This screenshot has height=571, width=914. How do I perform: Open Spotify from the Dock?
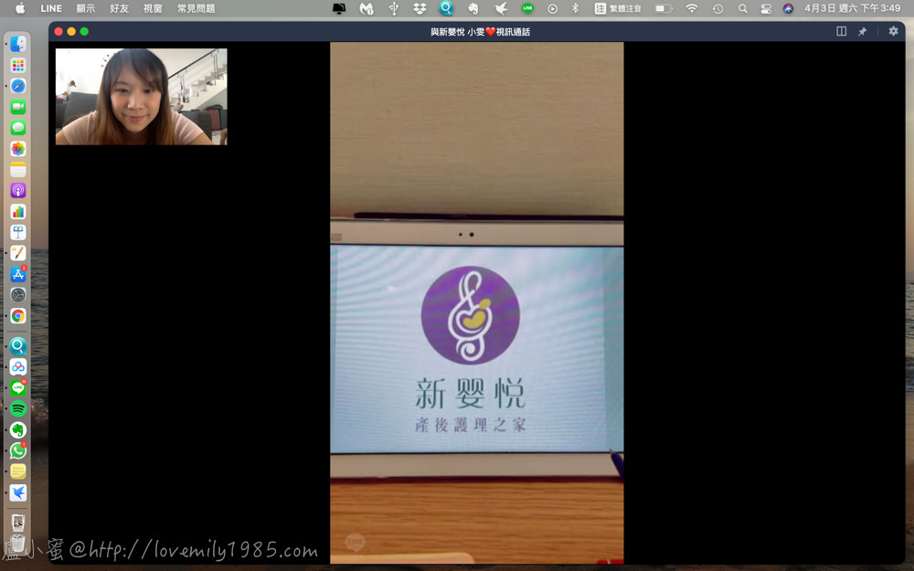18,408
